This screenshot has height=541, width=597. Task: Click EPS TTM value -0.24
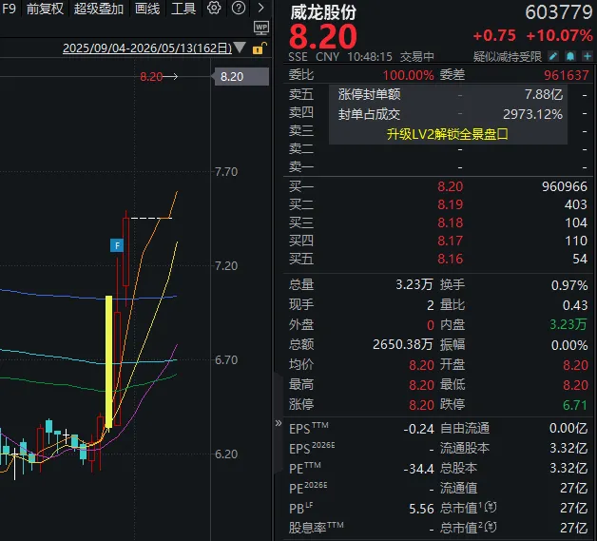(x=419, y=429)
